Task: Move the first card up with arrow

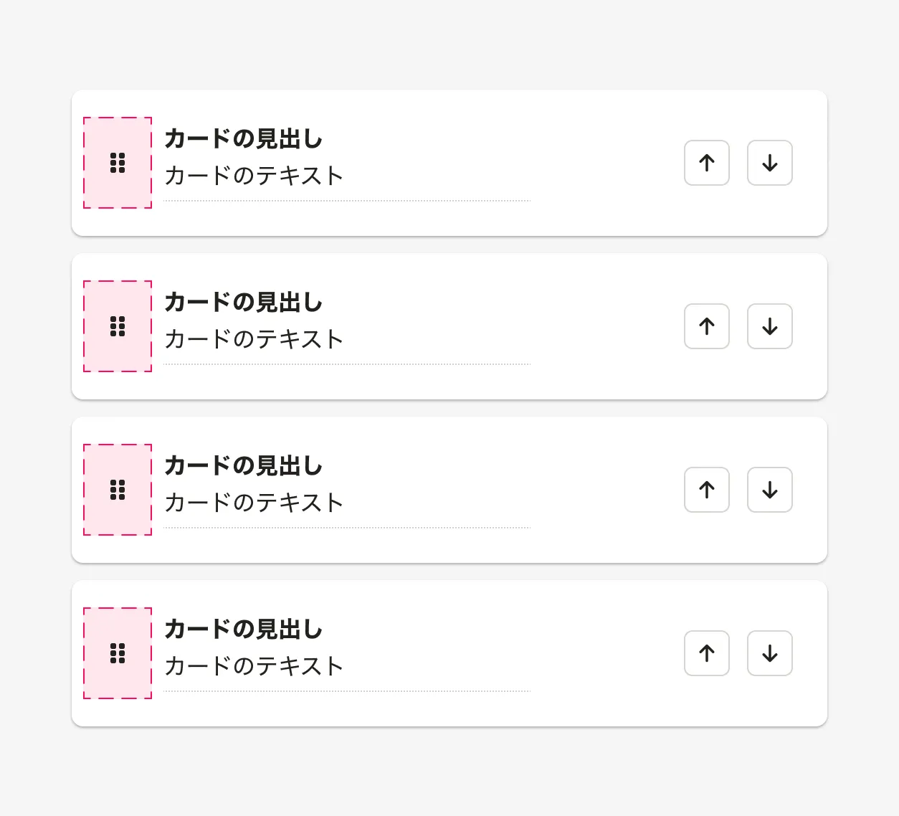Action: pos(707,163)
